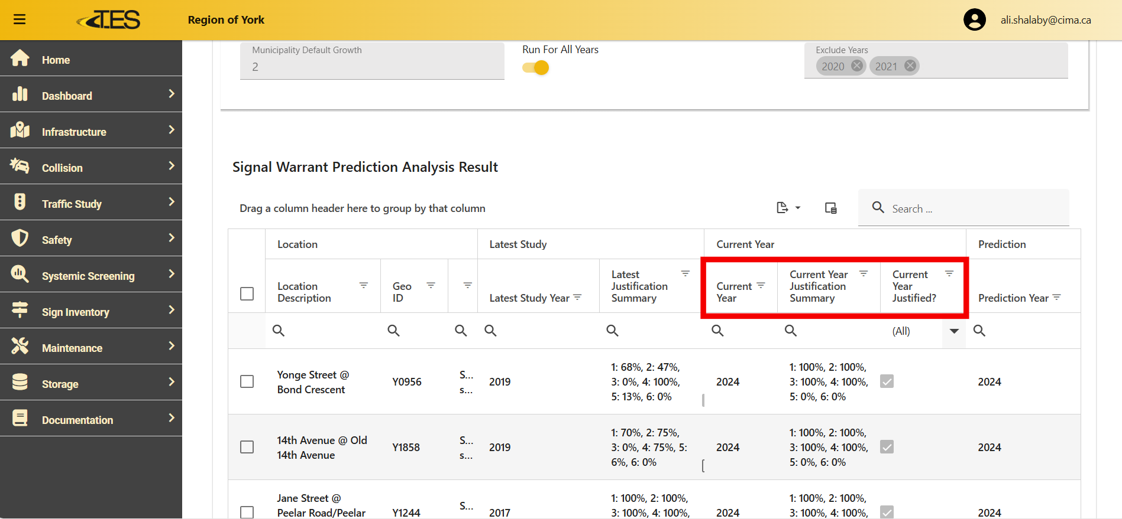Remove the 2021 excluded year chip
Screen dimensions: 1122x519
[x=910, y=66]
